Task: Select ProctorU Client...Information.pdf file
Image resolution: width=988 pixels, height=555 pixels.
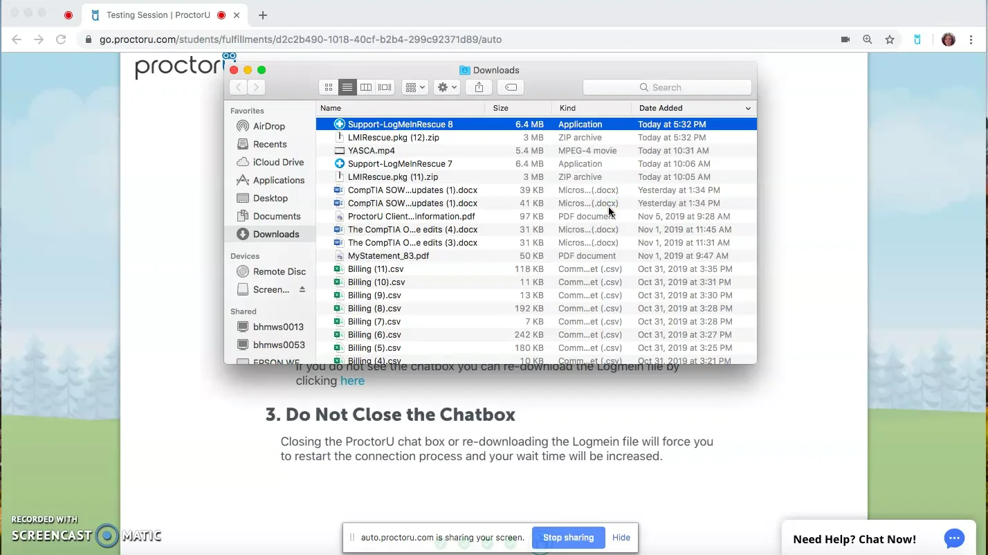Action: tap(536, 217)
